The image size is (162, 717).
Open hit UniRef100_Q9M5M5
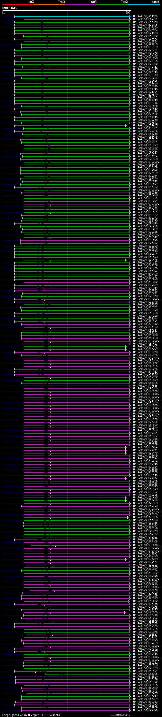click(145, 106)
